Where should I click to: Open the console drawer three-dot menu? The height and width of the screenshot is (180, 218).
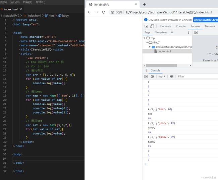pos(146,70)
